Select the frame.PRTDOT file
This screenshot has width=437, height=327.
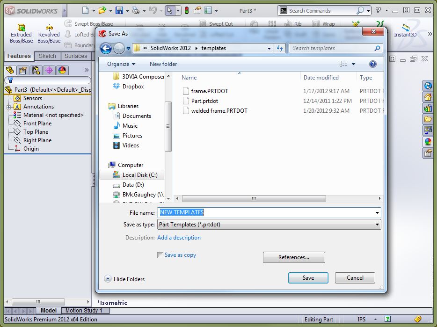[x=210, y=91]
